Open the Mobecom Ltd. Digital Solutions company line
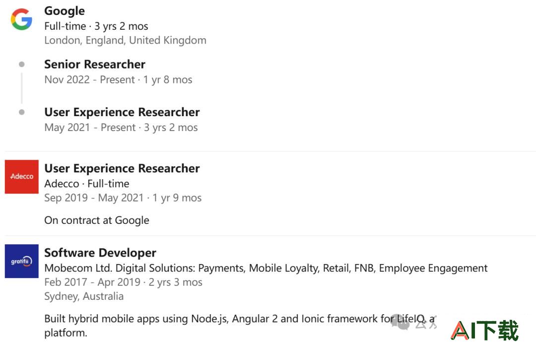The image size is (536, 344). click(x=266, y=268)
